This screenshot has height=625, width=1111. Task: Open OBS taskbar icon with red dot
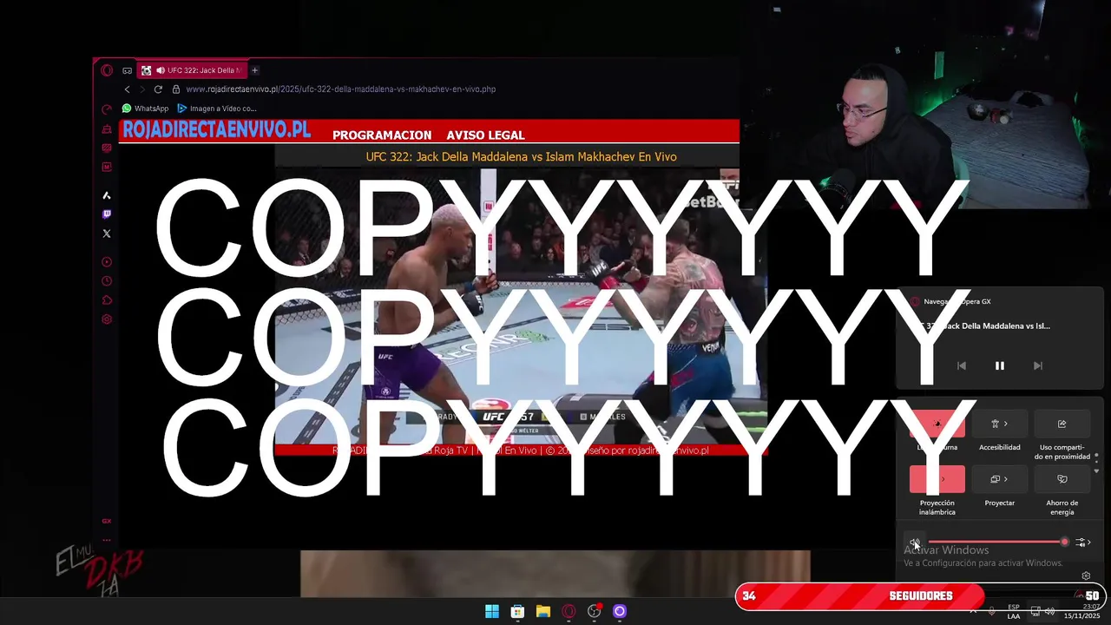click(x=595, y=611)
